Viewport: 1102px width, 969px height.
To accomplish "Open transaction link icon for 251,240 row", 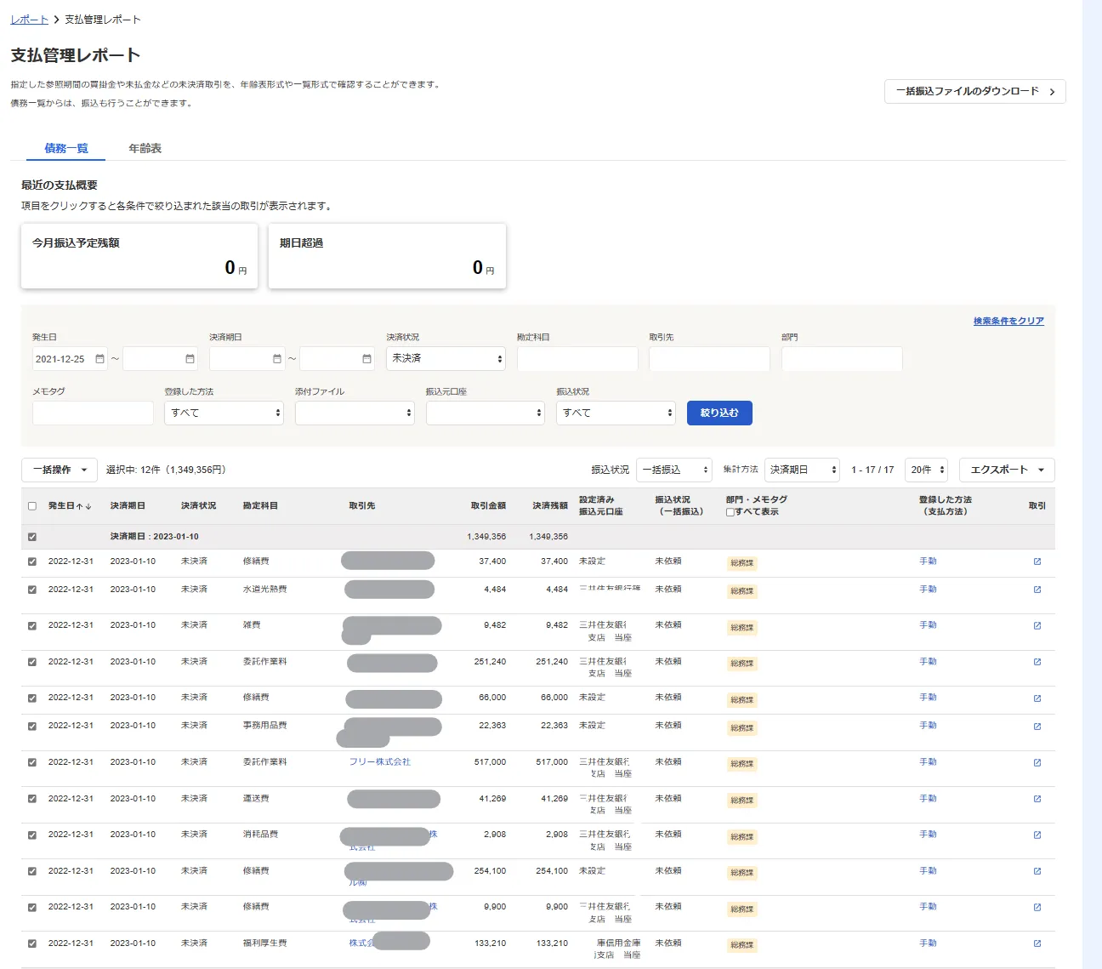I will coord(1037,662).
